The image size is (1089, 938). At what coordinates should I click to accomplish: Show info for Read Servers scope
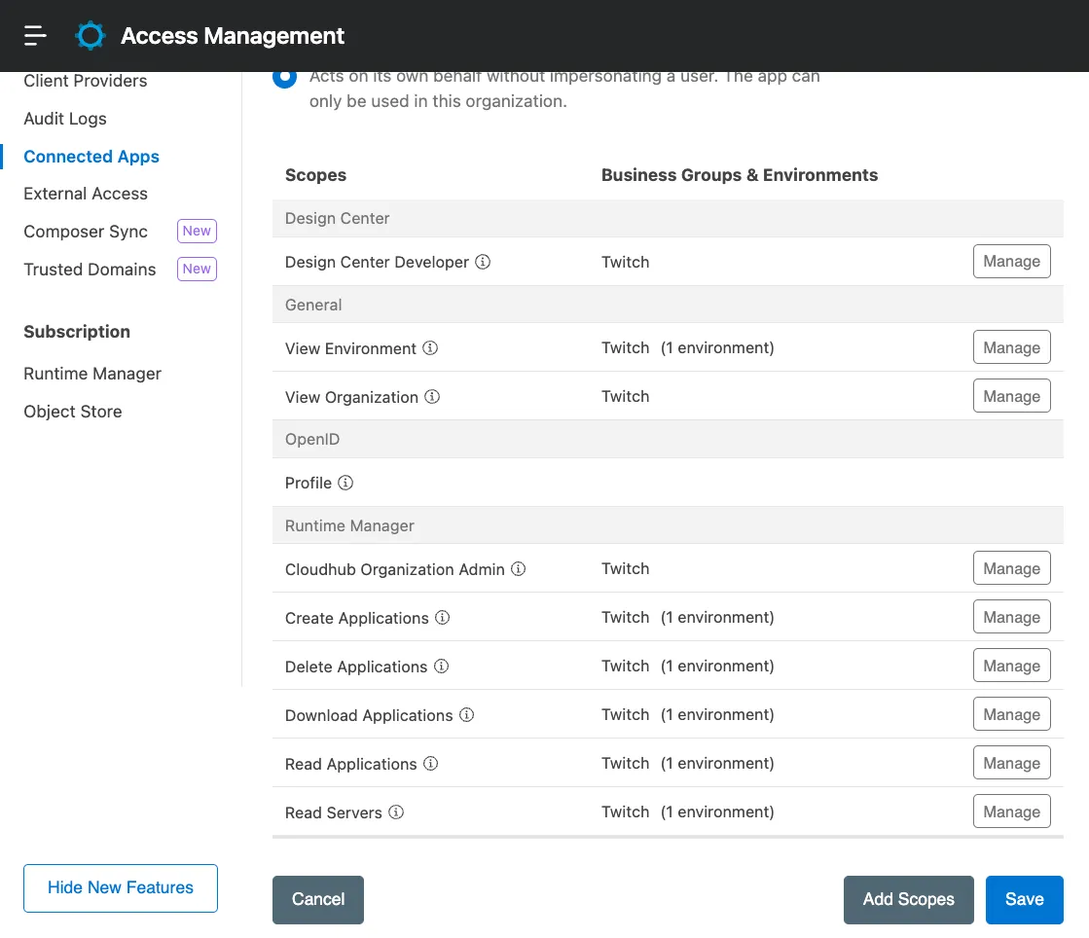(x=396, y=812)
